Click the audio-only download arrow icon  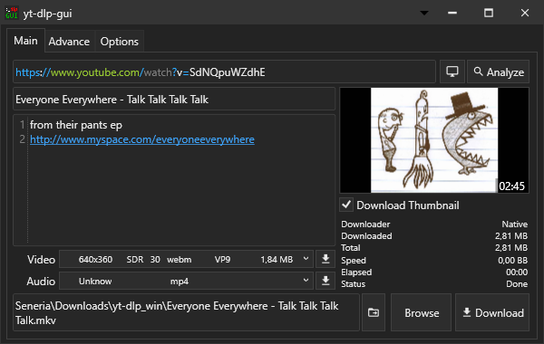pyautogui.click(x=325, y=281)
